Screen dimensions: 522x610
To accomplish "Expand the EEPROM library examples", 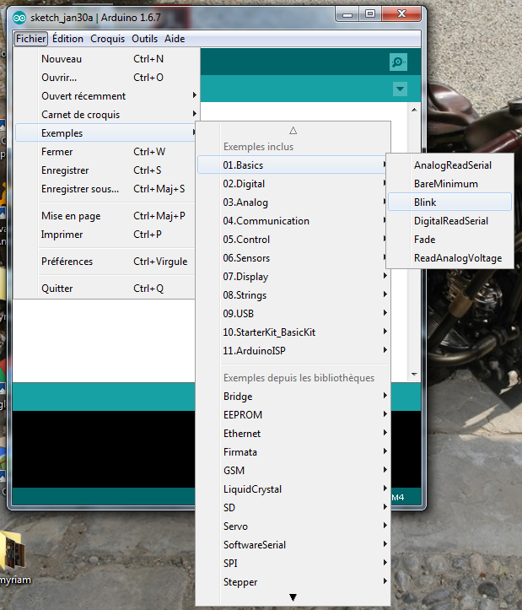I will pos(293,415).
